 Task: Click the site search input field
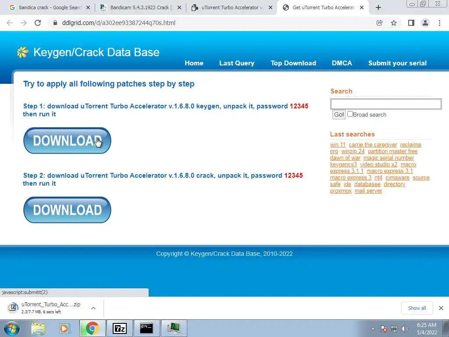[386, 104]
